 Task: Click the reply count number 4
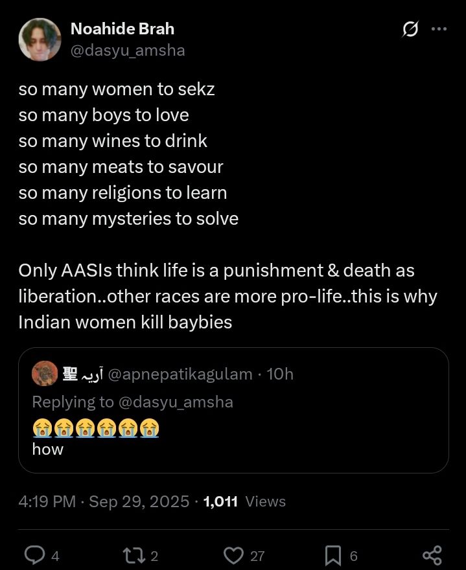click(56, 556)
